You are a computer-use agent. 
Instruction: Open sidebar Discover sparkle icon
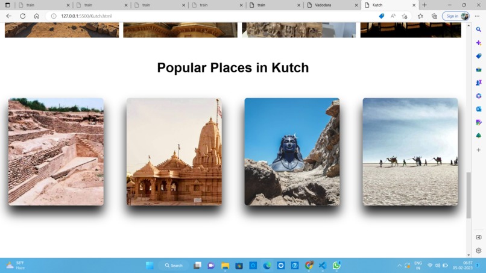click(479, 43)
